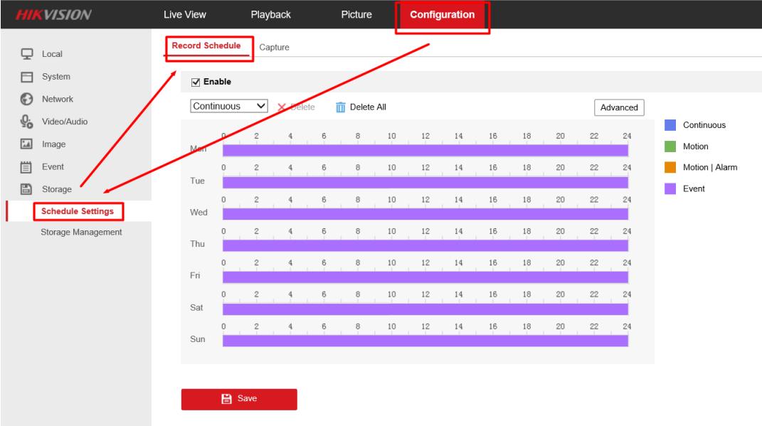Select Schedule Settings submenu item
Image resolution: width=762 pixels, height=426 pixels.
click(x=78, y=211)
